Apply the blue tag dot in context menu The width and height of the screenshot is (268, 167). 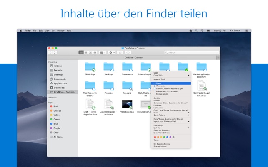pos(167,137)
